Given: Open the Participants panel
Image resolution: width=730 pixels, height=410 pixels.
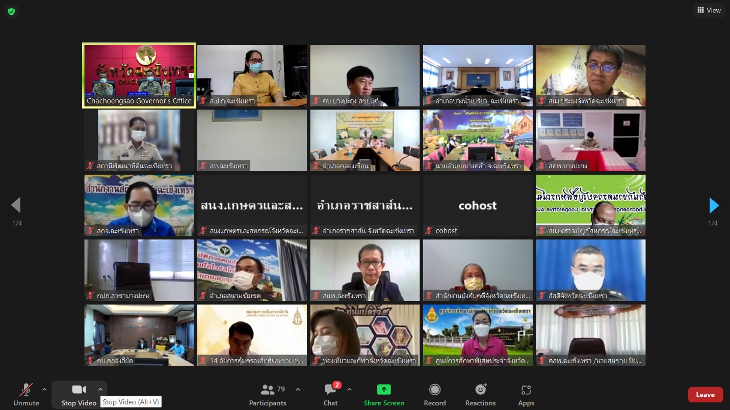Looking at the screenshot, I should click(x=268, y=395).
